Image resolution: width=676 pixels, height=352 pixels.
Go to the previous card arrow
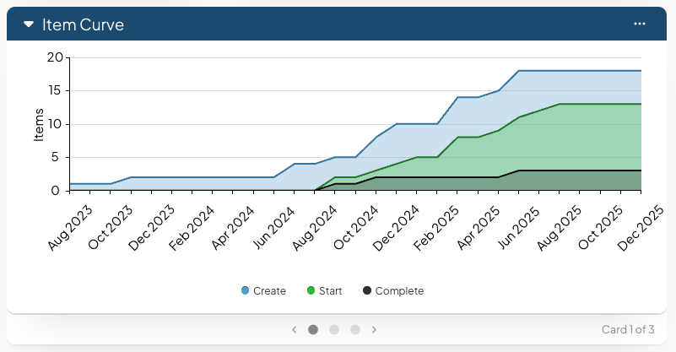pyautogui.click(x=294, y=329)
